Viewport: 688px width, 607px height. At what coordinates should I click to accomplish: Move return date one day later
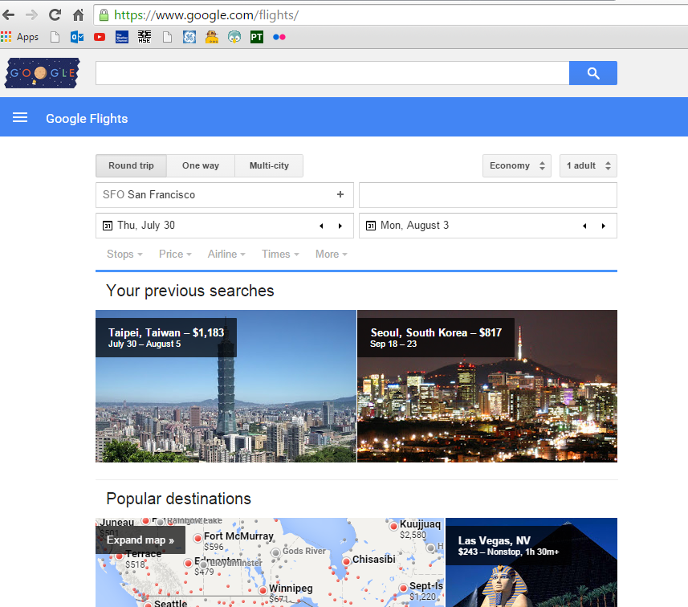pyautogui.click(x=604, y=226)
